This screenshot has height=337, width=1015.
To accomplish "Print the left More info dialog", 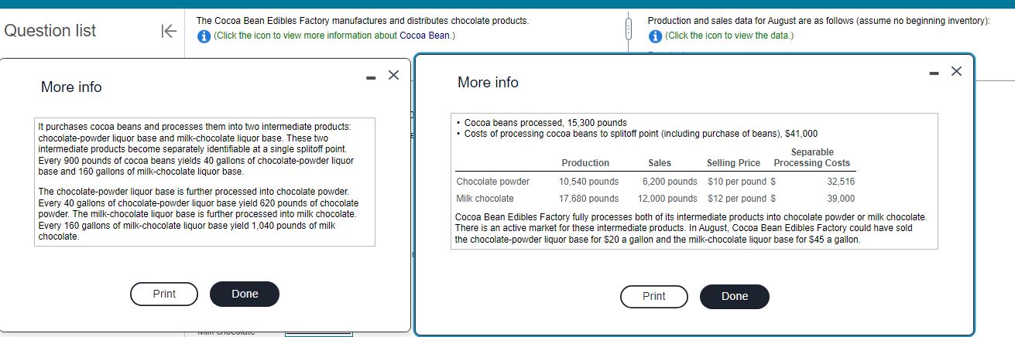I will tap(164, 294).
